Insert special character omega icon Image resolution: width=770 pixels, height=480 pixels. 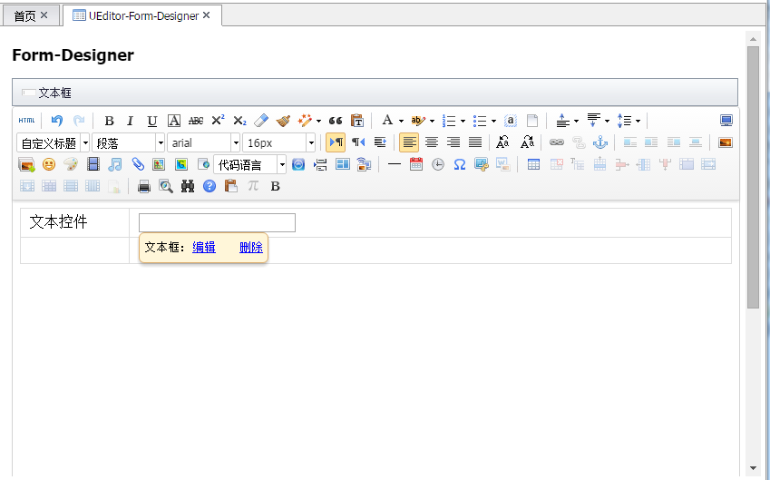(x=460, y=164)
